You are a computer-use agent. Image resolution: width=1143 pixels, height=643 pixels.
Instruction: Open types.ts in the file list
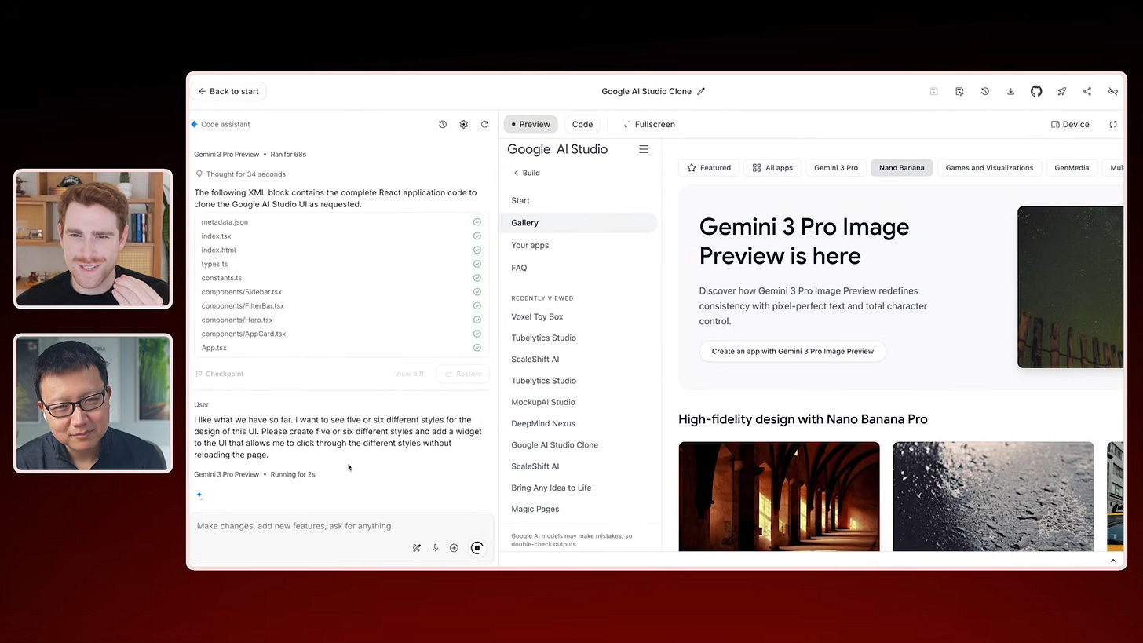point(341,265)
